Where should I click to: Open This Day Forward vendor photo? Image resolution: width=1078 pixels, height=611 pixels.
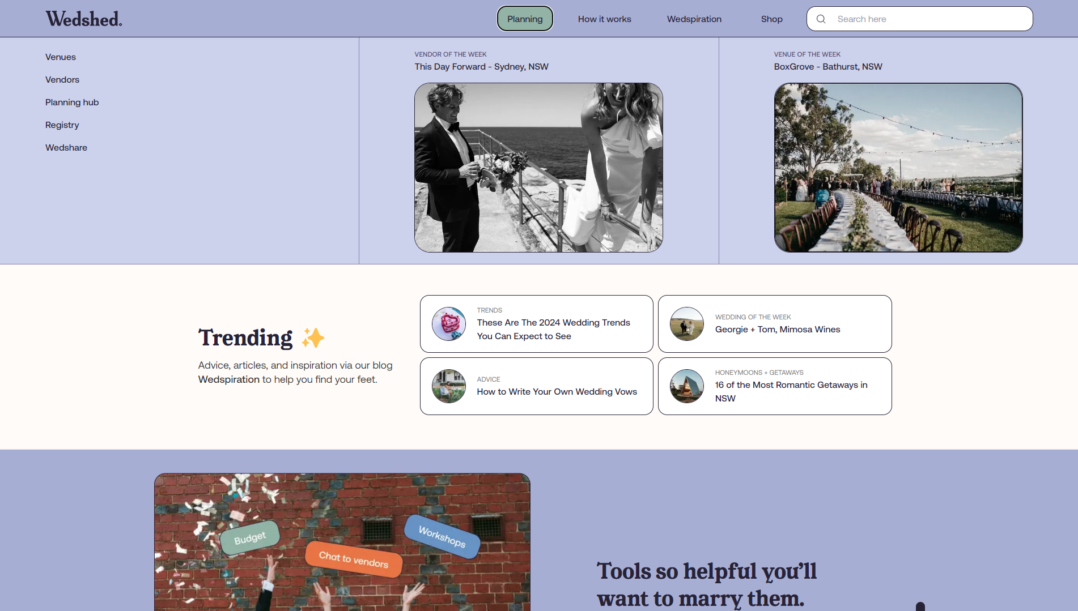pos(538,168)
